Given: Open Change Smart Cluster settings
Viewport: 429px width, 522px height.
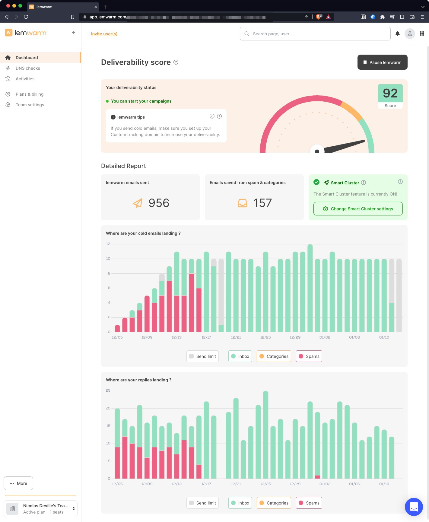Looking at the screenshot, I should 358,209.
